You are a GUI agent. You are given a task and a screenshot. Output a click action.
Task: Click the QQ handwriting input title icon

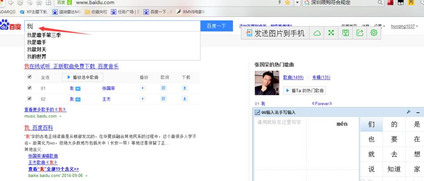pos(257,112)
